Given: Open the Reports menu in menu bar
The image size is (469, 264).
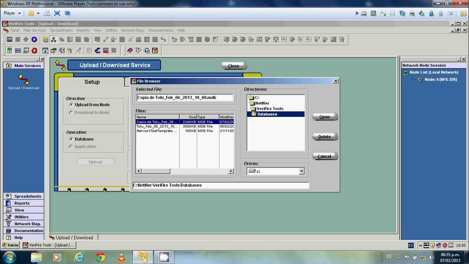Looking at the screenshot, I should 83,30.
